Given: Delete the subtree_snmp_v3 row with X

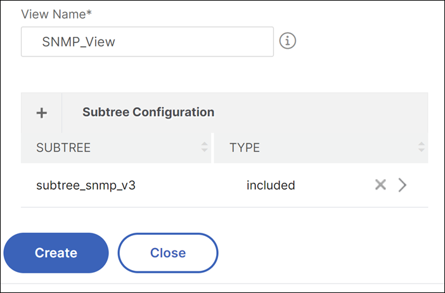Looking at the screenshot, I should pyautogui.click(x=380, y=185).
